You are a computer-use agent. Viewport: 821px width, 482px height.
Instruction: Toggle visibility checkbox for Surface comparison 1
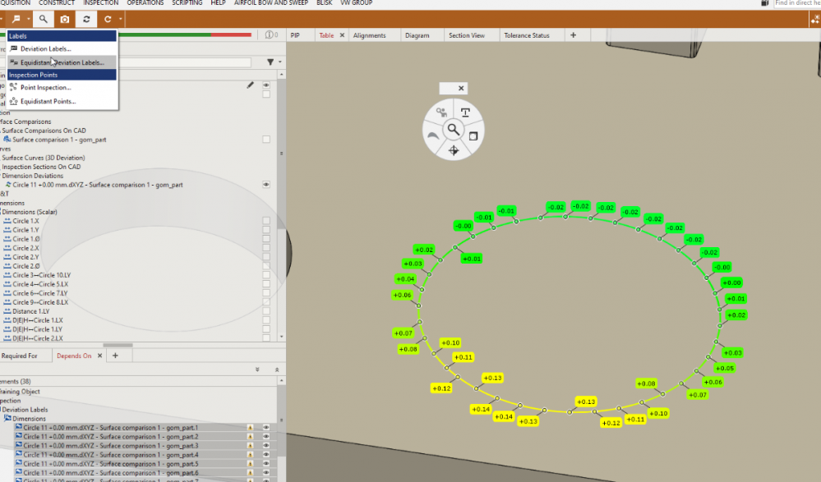pos(266,140)
